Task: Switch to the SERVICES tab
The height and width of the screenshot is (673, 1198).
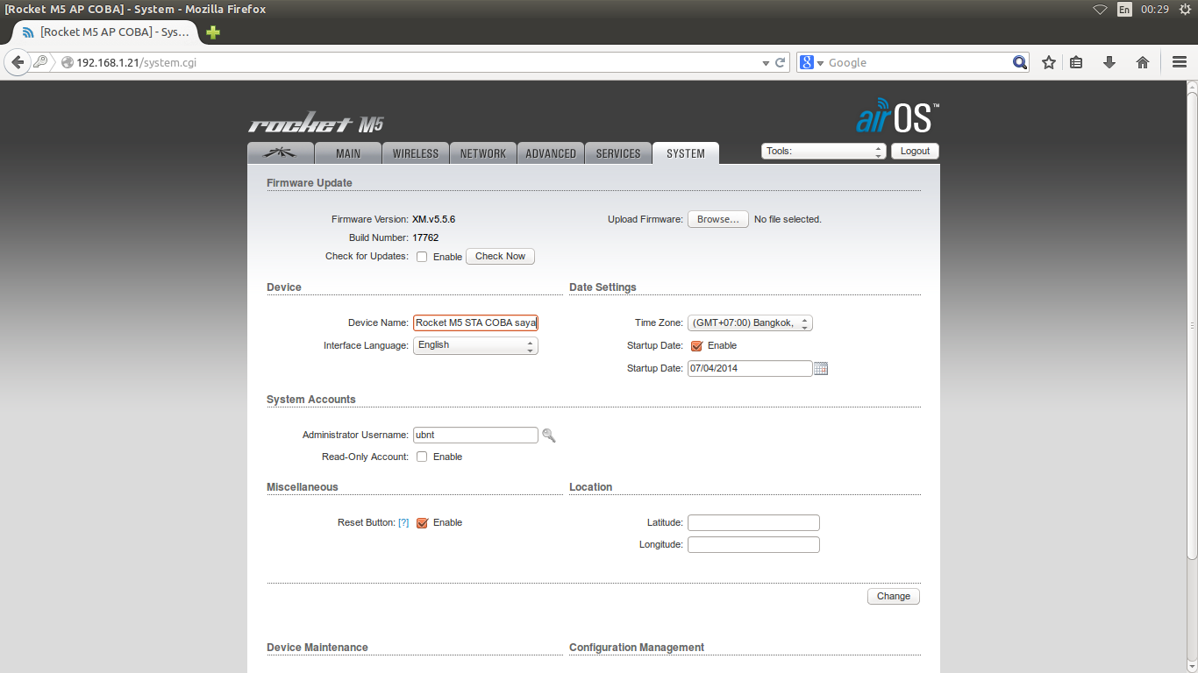Action: tap(618, 153)
